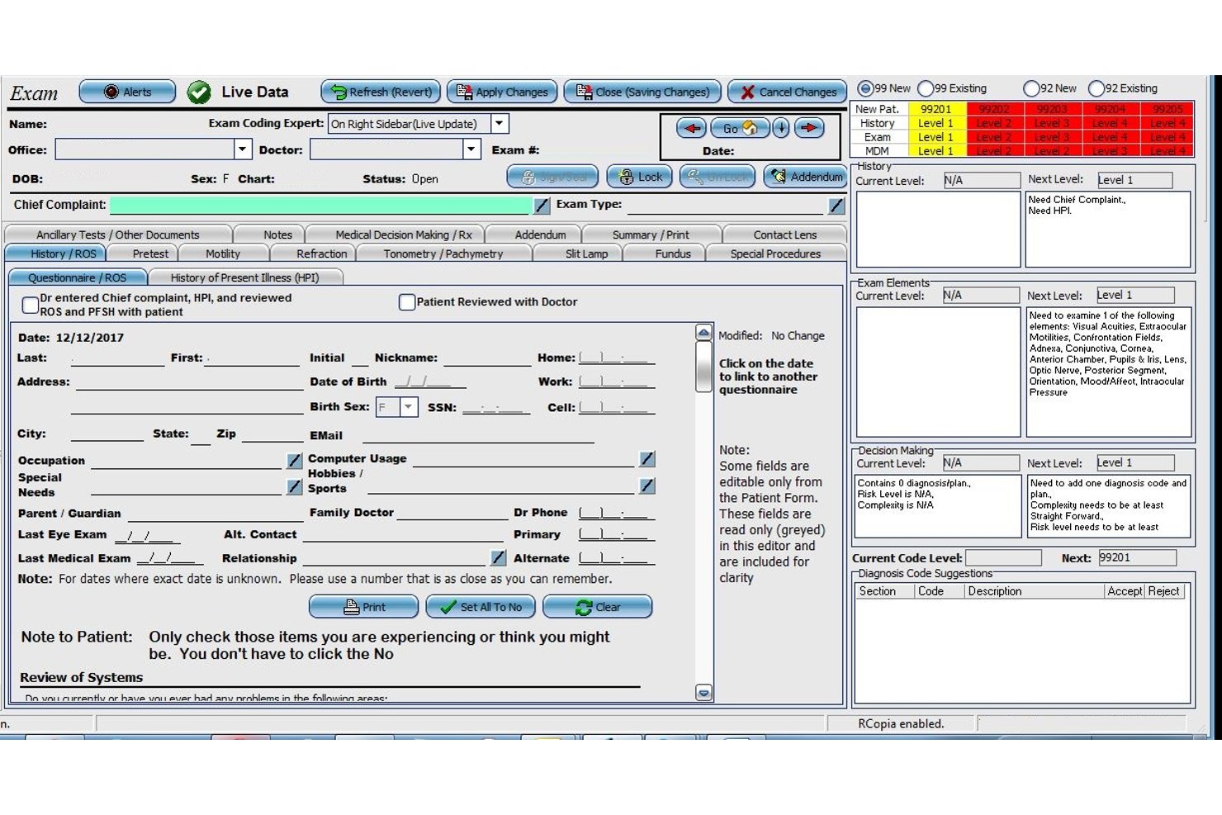Select the 92 Existing radio button
Viewport: 1222px width, 815px height.
point(1096,88)
